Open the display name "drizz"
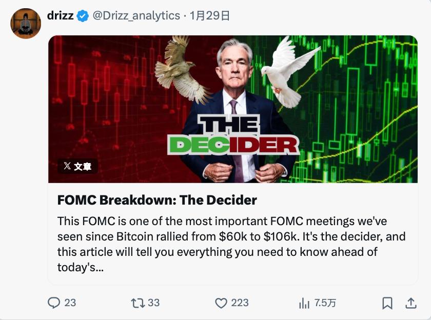431x320 pixels. [61, 16]
